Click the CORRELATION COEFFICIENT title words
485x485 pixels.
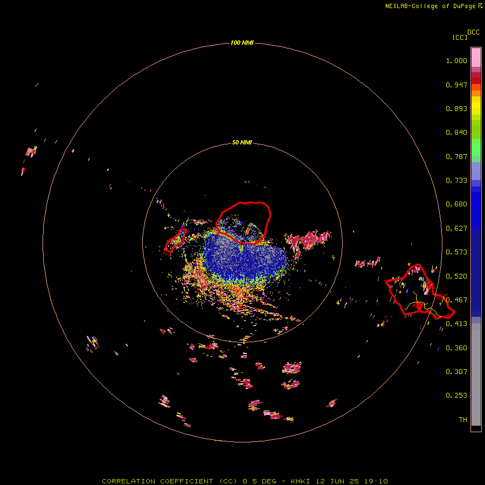point(157,481)
